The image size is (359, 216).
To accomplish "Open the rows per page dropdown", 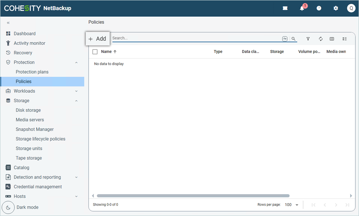I will (x=292, y=205).
